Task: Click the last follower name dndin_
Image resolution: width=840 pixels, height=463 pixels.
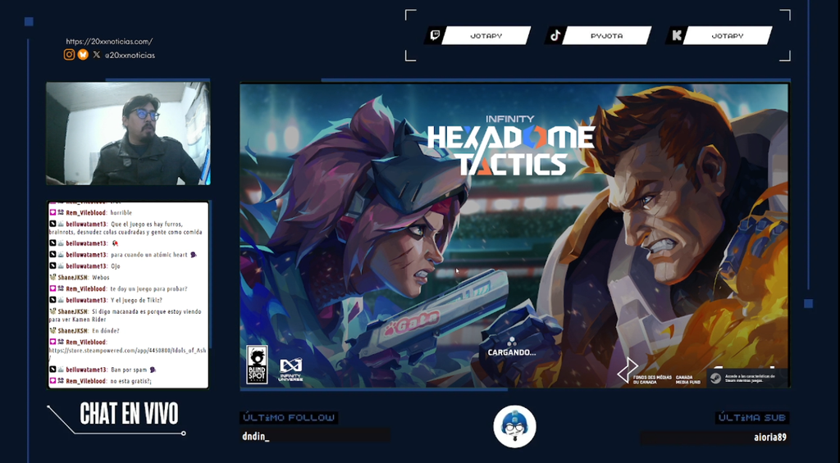Action: [256, 436]
